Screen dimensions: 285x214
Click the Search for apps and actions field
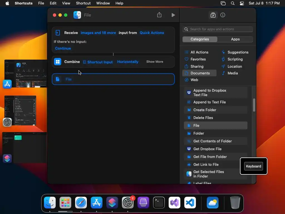click(218, 29)
